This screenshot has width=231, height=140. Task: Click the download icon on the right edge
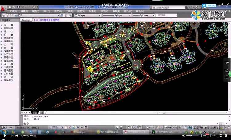pyautogui.click(x=227, y=70)
